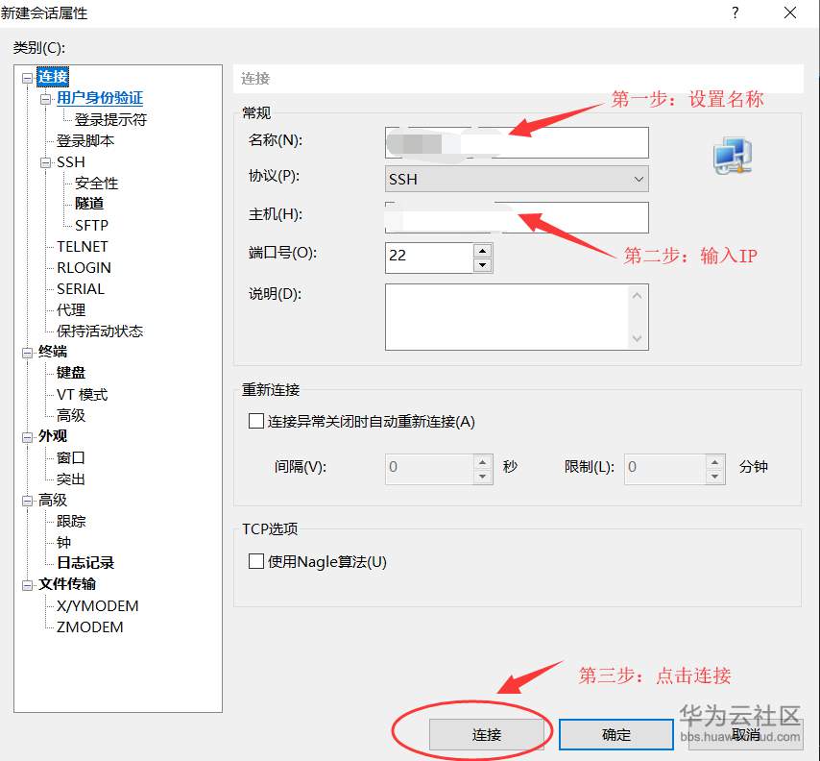820x761 pixels.
Task: Click the 连接 button to connect
Action: (x=487, y=734)
